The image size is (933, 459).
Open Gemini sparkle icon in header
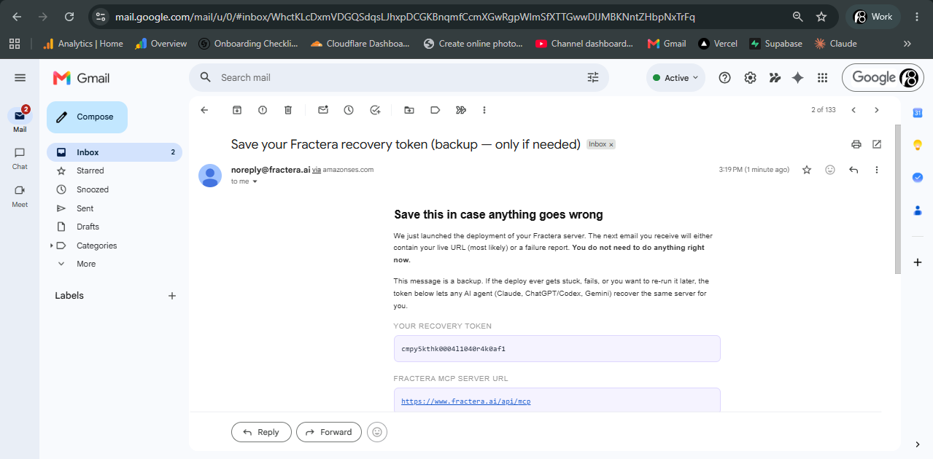798,78
